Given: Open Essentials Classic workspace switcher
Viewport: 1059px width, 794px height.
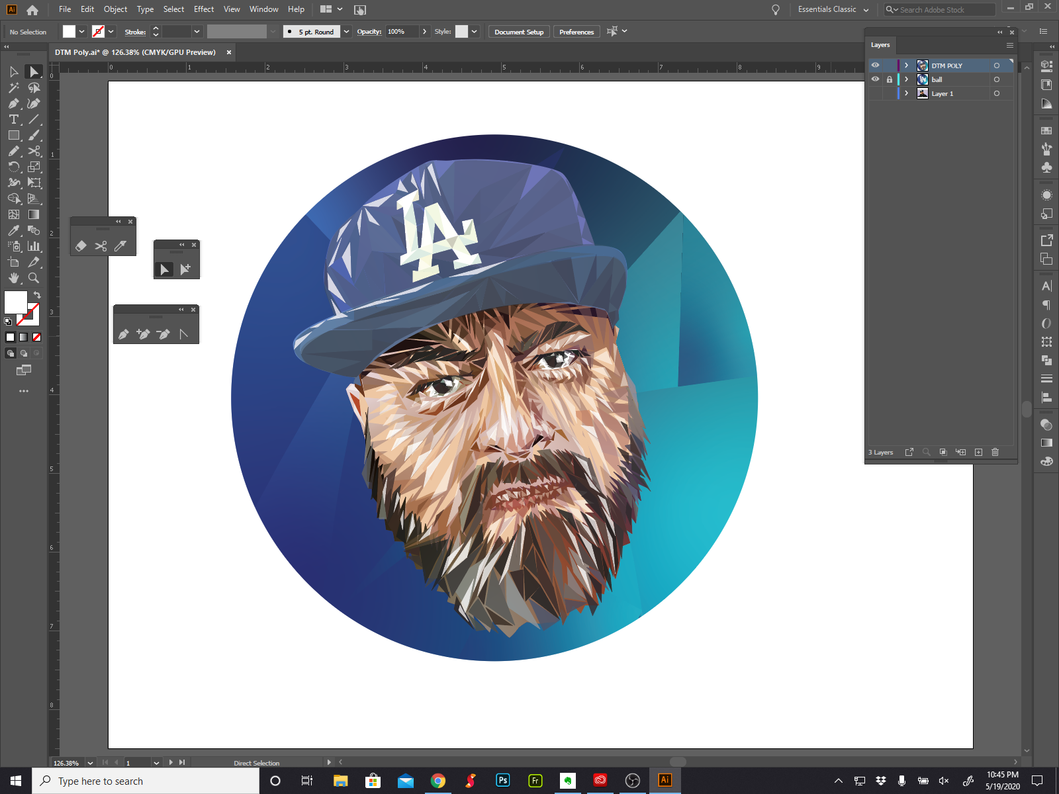Looking at the screenshot, I should [833, 9].
